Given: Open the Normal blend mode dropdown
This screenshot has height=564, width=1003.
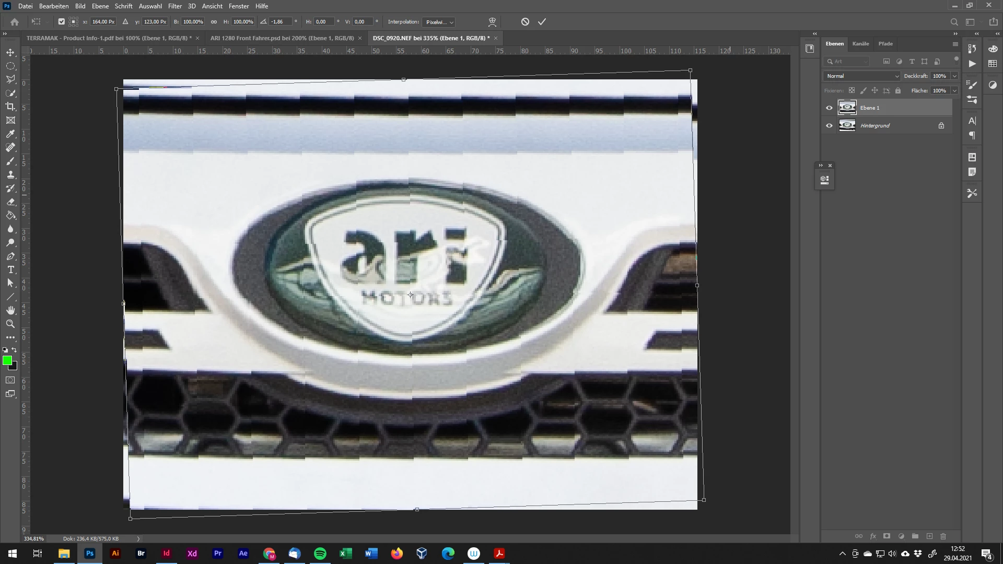Looking at the screenshot, I should (x=862, y=76).
